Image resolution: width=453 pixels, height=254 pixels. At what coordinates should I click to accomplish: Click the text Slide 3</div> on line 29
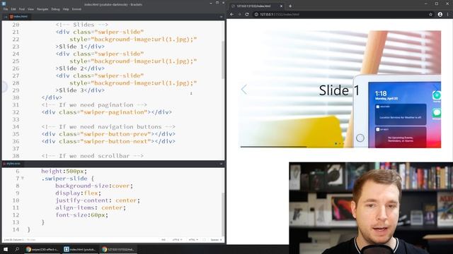[x=82, y=90]
